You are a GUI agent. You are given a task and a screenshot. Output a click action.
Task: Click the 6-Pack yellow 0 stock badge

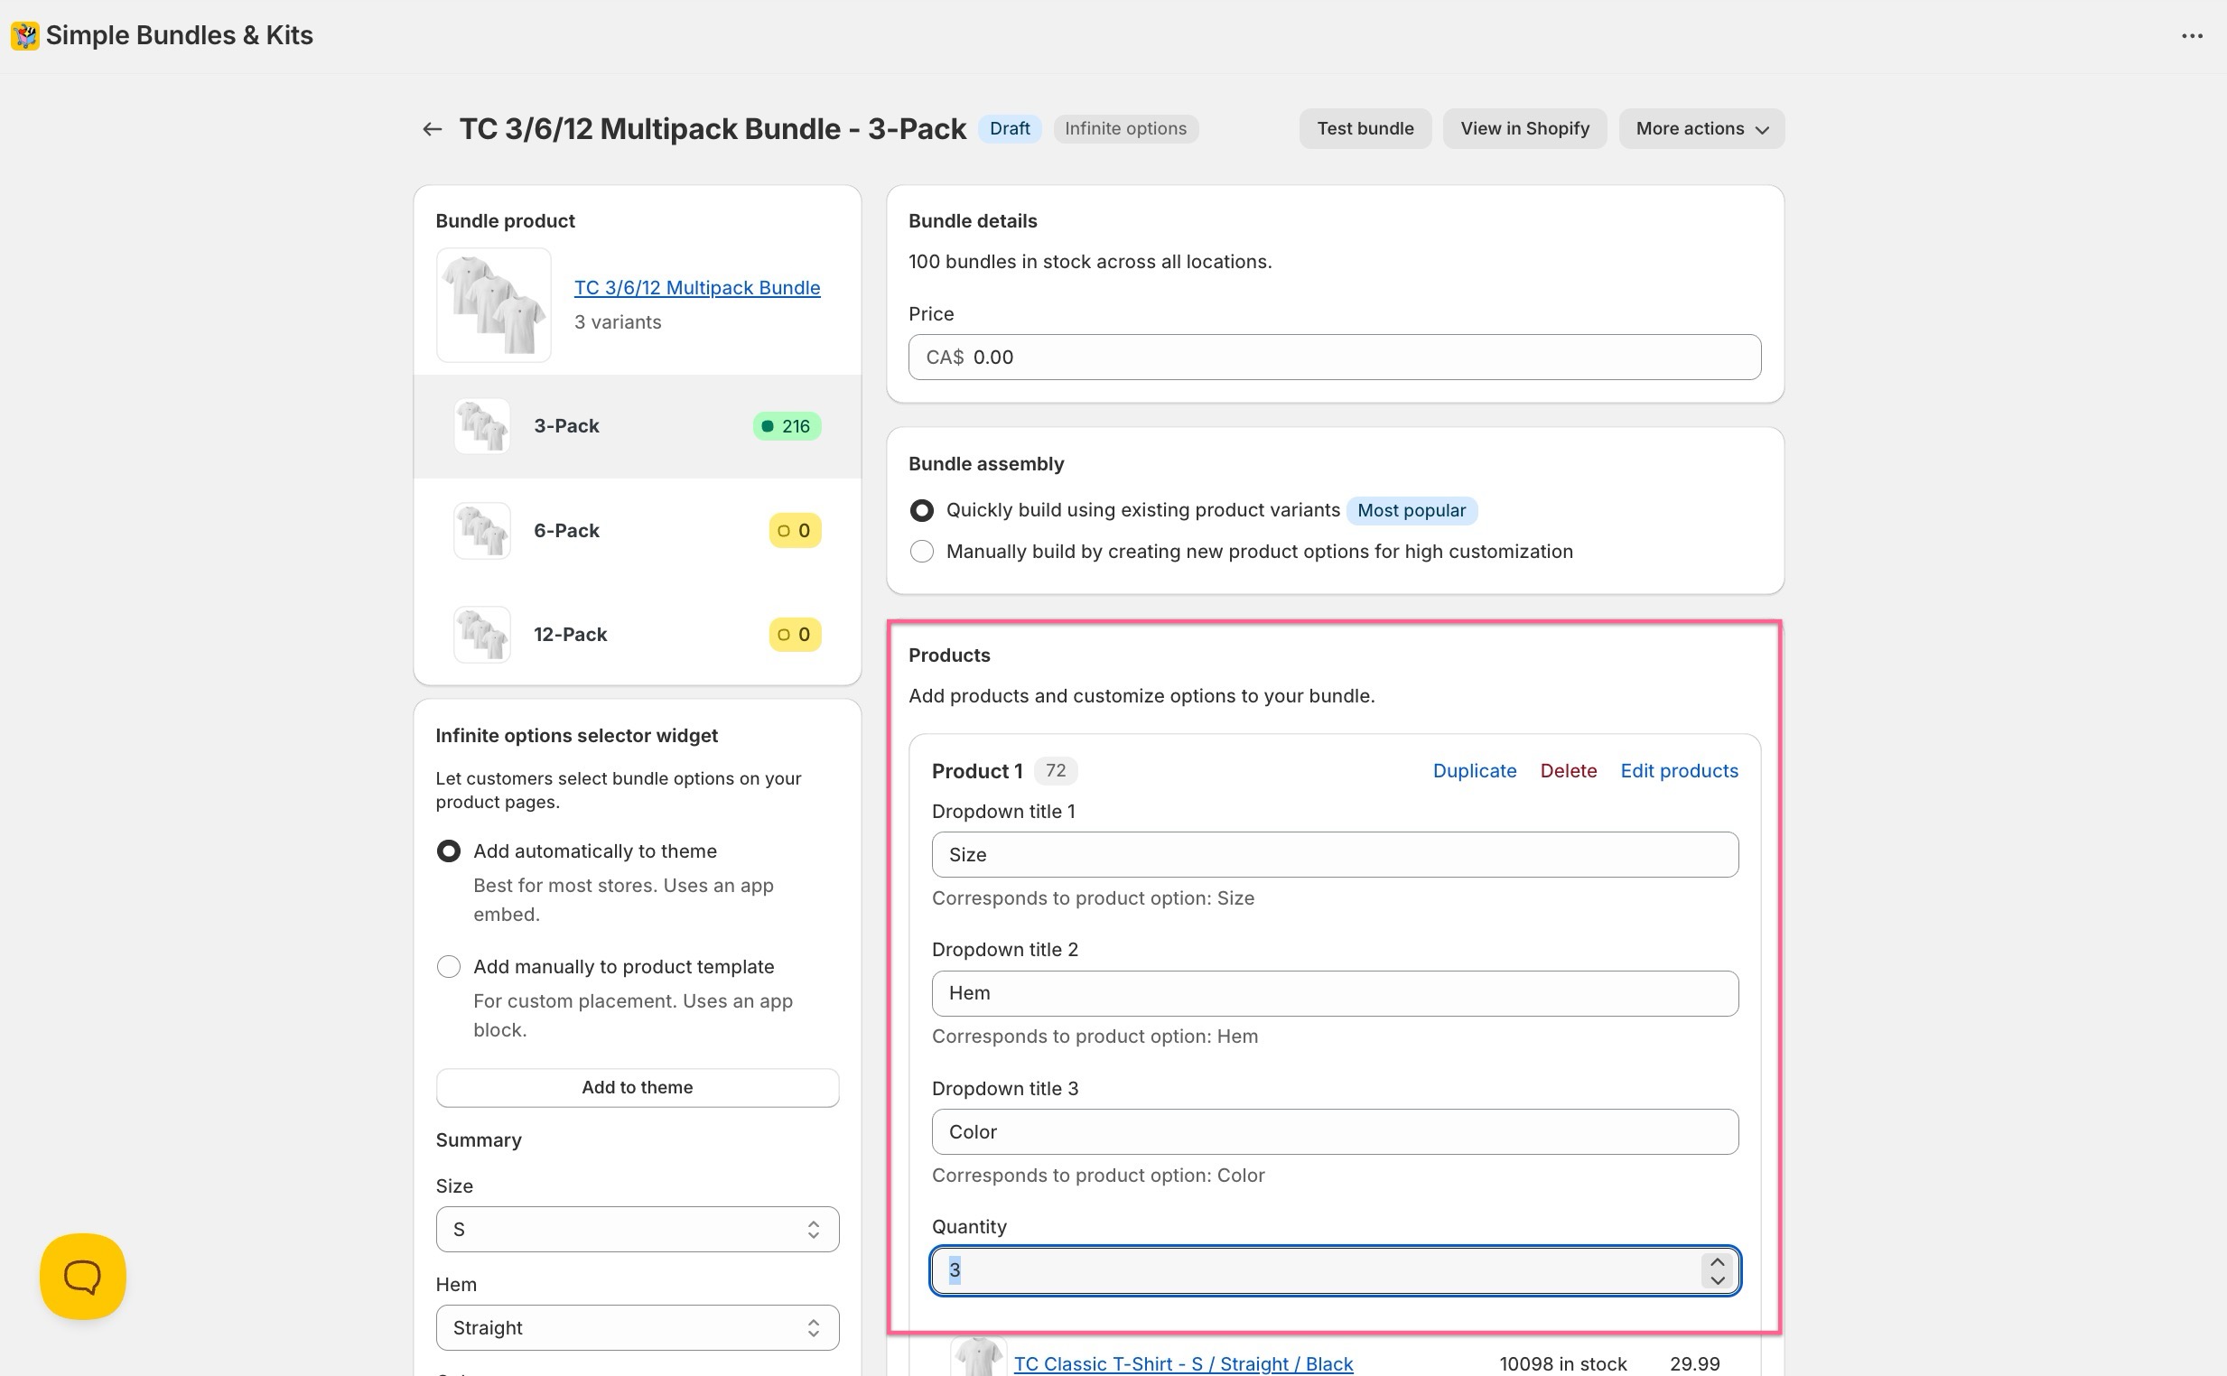coord(795,531)
